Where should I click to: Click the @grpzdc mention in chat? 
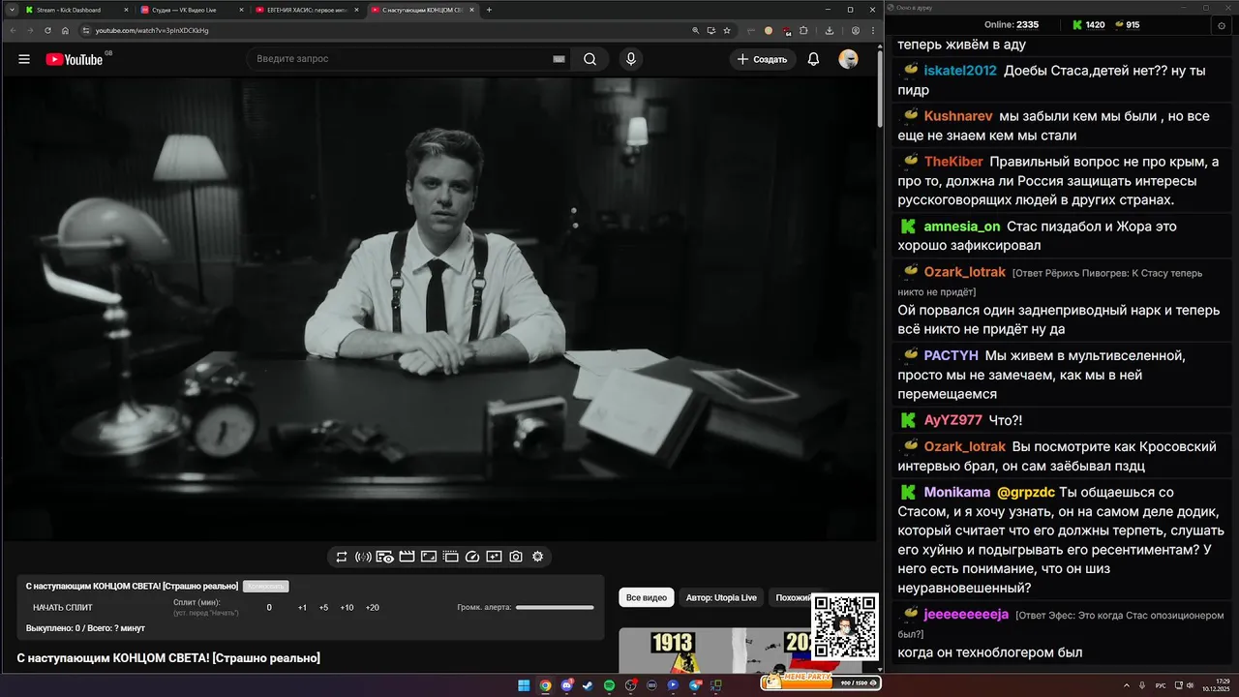[1026, 492]
